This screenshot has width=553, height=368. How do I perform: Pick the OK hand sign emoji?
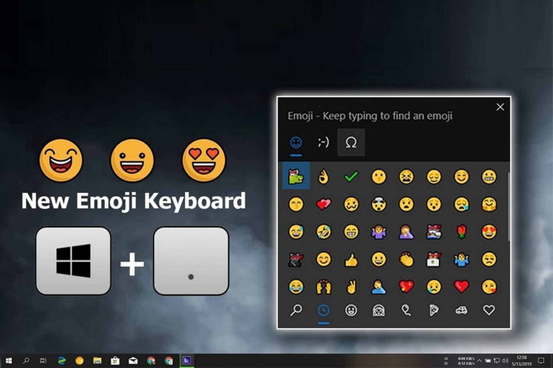(323, 176)
